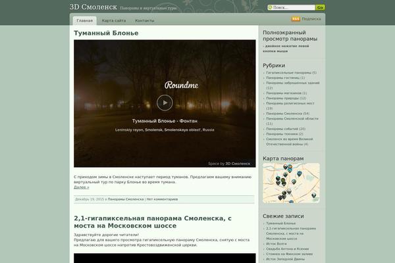
Task: Click the Рубрики sidebar heading
Action: click(x=274, y=66)
